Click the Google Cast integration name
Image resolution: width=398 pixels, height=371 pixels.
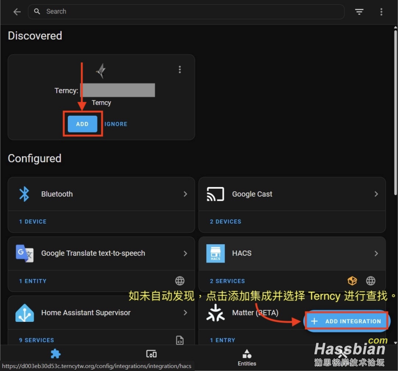(252, 194)
